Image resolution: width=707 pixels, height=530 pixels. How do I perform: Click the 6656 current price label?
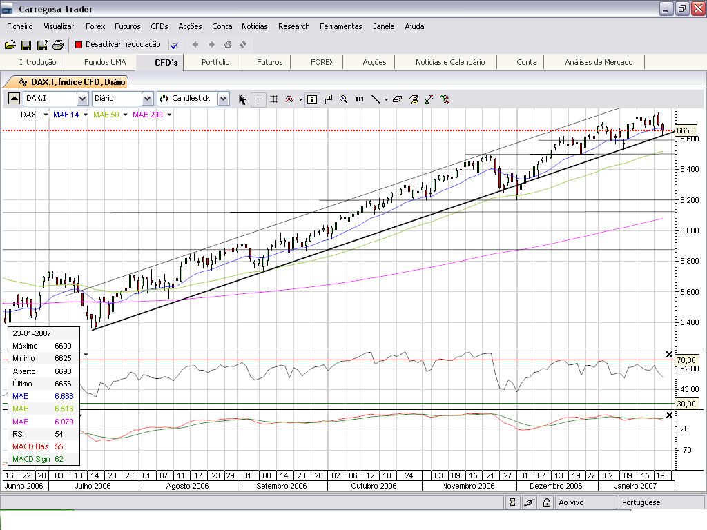tap(686, 130)
